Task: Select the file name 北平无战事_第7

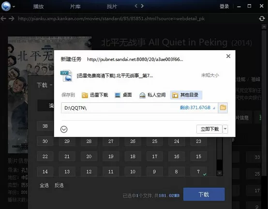Action: pos(115,75)
